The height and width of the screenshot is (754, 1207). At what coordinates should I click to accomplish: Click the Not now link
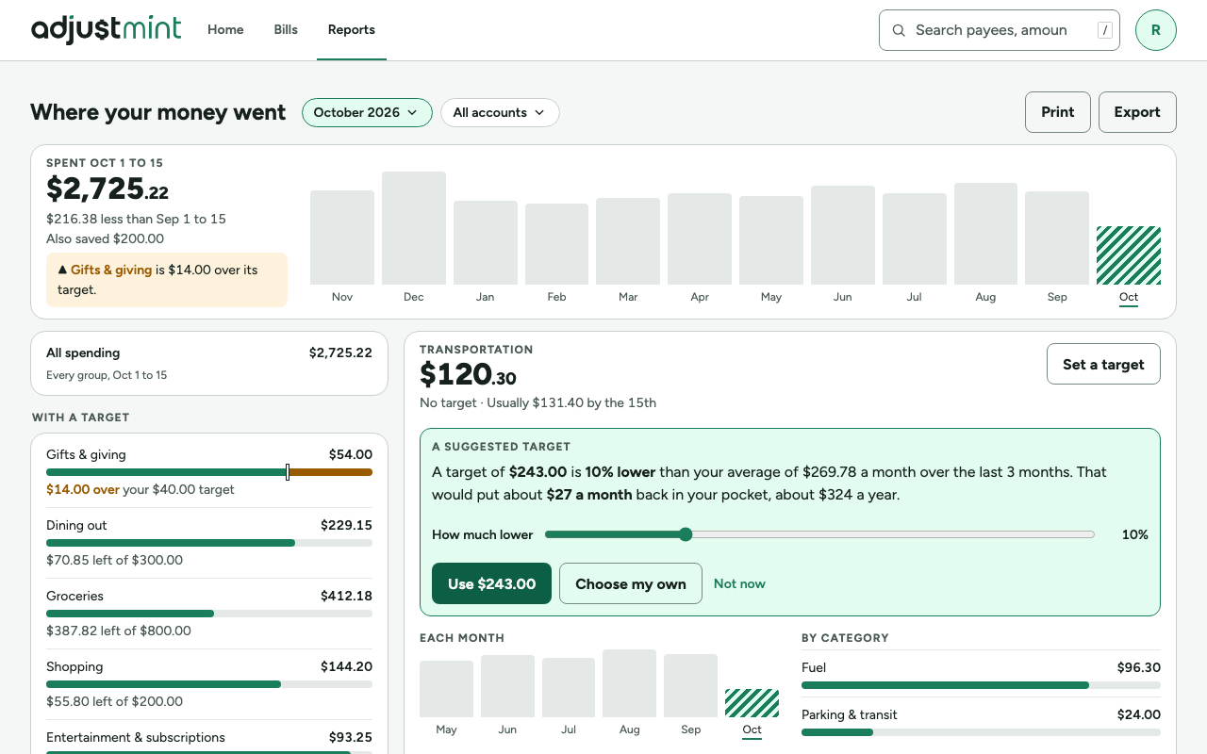[739, 583]
